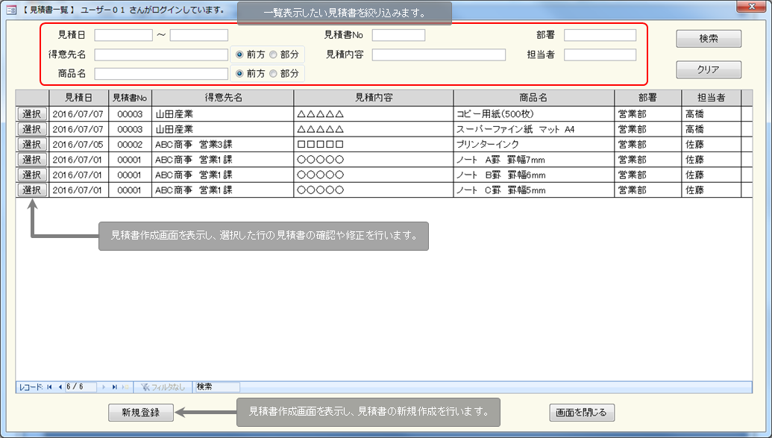Click the フィルタなし filter indicator
Image resolution: width=772 pixels, height=438 pixels.
pos(163,387)
